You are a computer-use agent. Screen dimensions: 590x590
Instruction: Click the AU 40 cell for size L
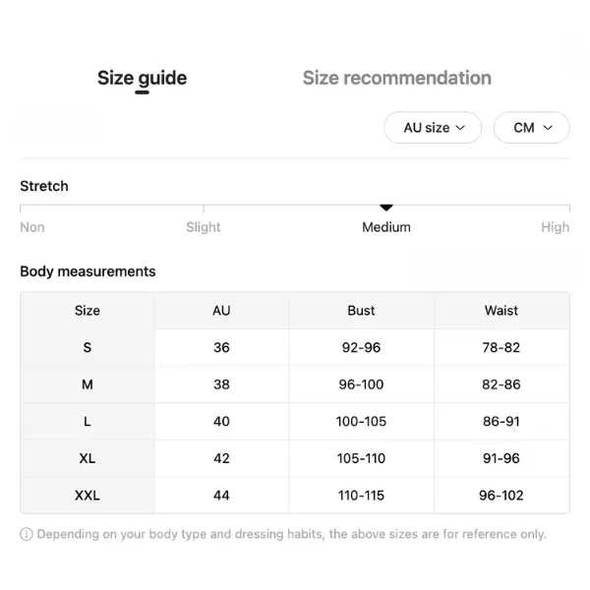click(221, 421)
